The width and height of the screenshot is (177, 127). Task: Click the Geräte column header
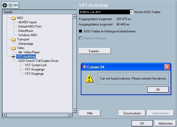point(39,12)
